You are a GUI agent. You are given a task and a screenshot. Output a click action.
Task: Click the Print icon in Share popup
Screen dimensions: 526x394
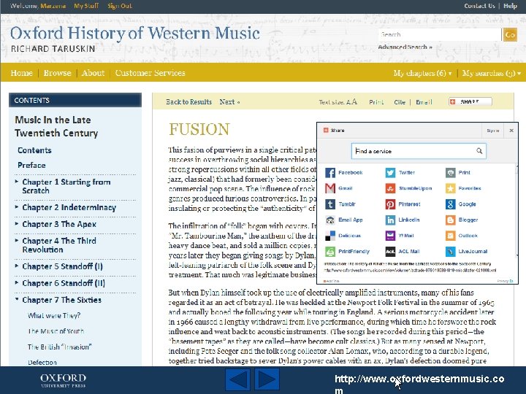(450, 172)
